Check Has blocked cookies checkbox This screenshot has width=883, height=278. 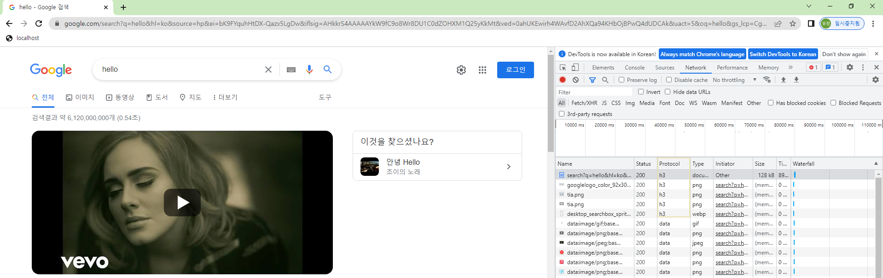(x=771, y=103)
